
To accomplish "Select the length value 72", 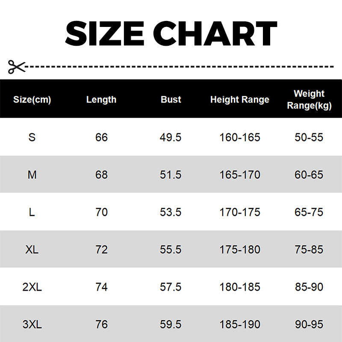I will (101, 249).
